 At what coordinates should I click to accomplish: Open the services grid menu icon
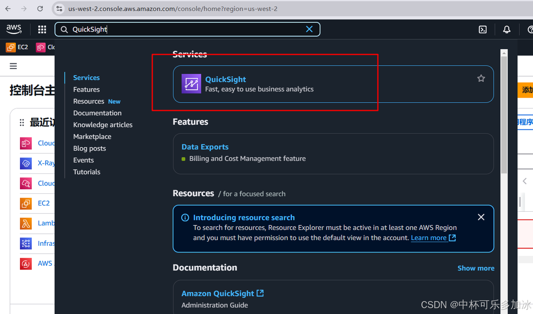(42, 29)
